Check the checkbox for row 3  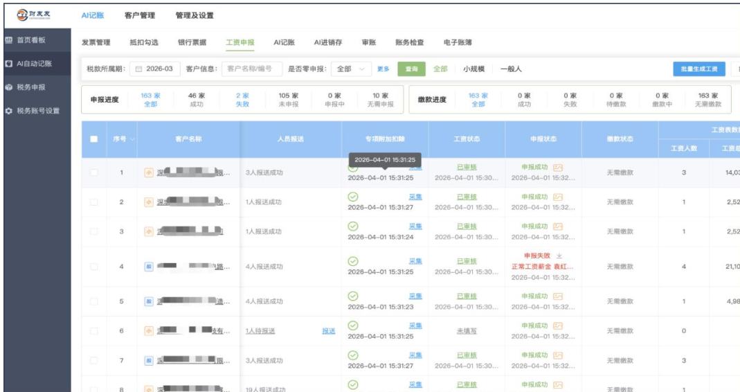coord(94,231)
